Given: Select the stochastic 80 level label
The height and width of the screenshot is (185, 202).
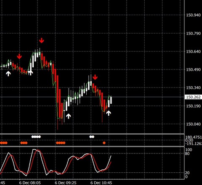Looking at the screenshot, I should pyautogui.click(x=187, y=154).
